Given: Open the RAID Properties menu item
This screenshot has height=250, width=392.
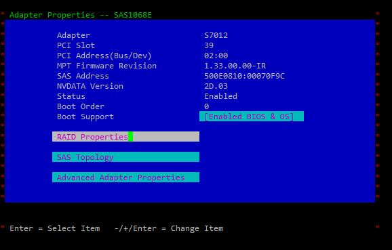Looking at the screenshot, I should point(125,137).
